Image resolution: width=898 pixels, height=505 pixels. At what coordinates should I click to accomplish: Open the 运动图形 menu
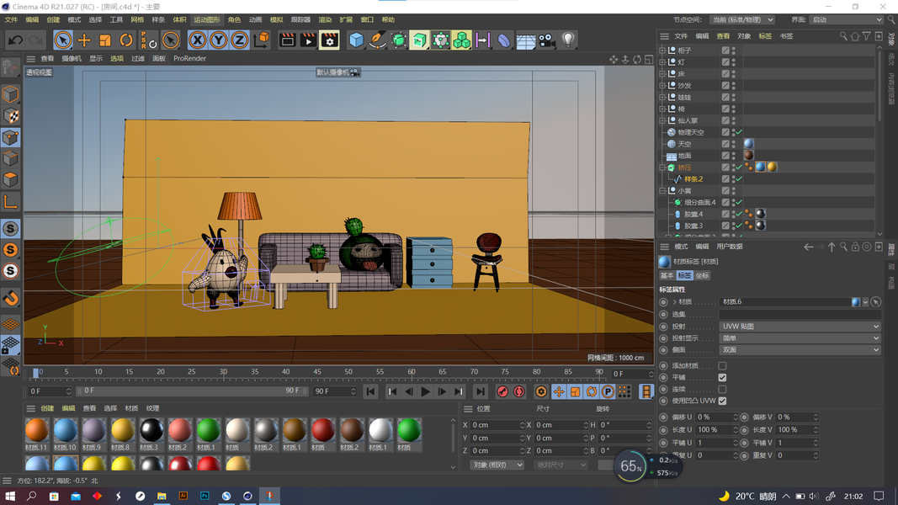point(207,20)
